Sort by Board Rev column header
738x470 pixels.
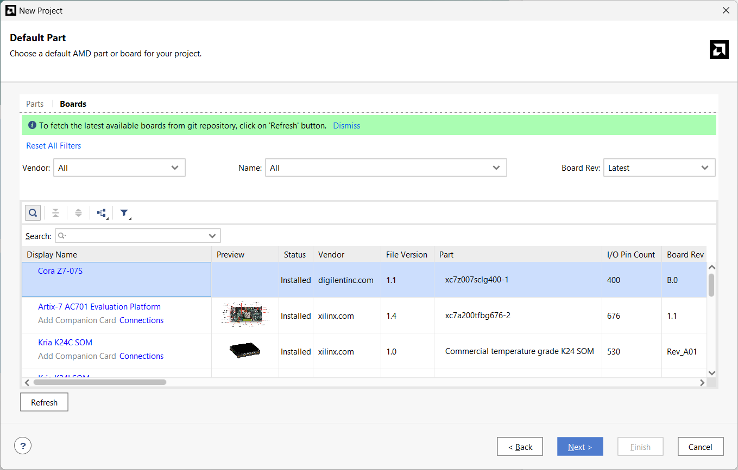[x=684, y=255]
